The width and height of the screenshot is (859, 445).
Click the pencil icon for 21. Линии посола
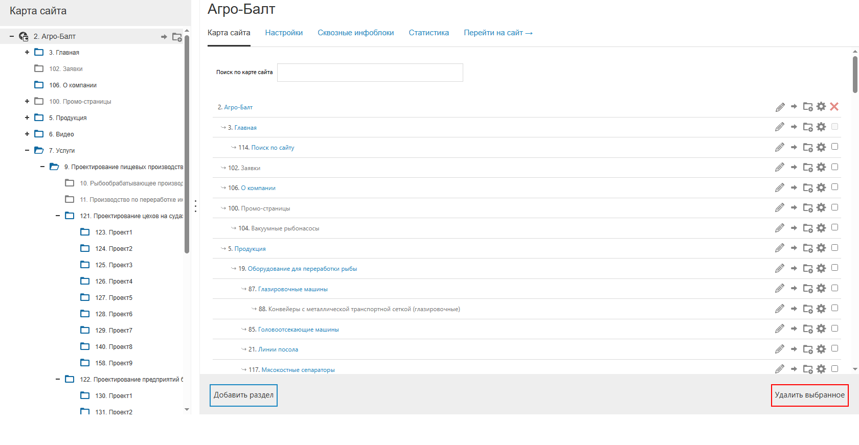(x=780, y=349)
